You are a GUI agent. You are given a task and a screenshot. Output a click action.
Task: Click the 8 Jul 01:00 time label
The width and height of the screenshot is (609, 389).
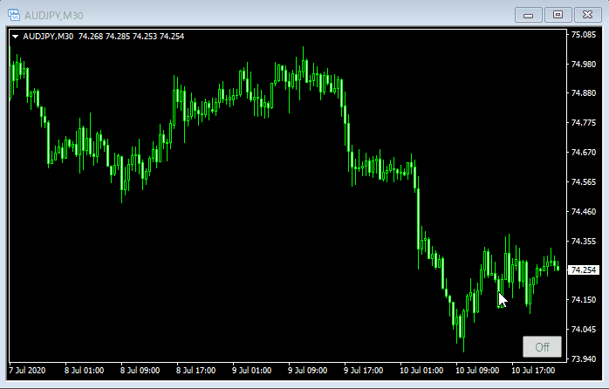pyautogui.click(x=84, y=371)
